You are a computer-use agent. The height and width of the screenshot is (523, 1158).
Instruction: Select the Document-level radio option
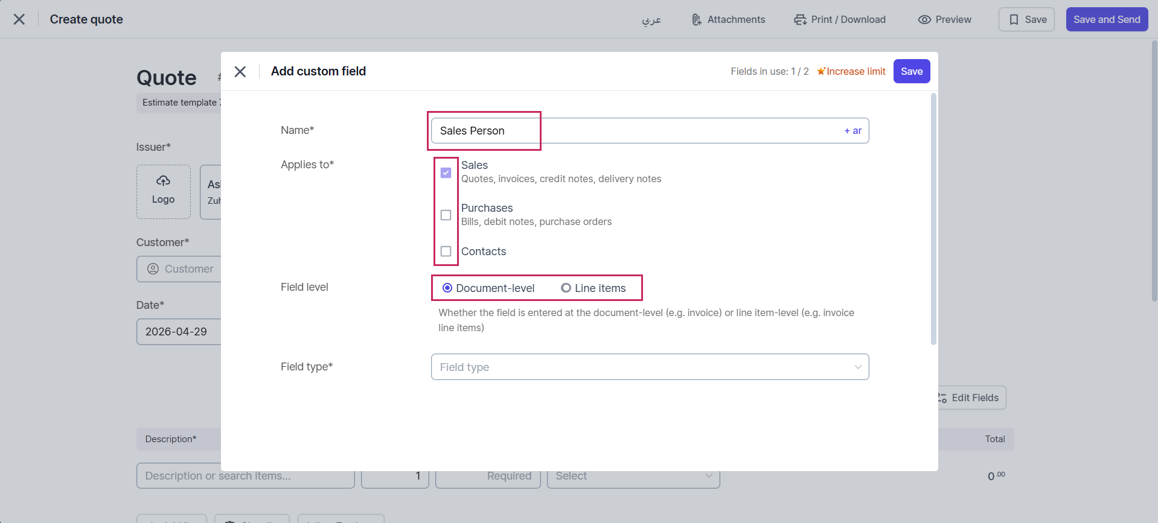click(x=447, y=288)
